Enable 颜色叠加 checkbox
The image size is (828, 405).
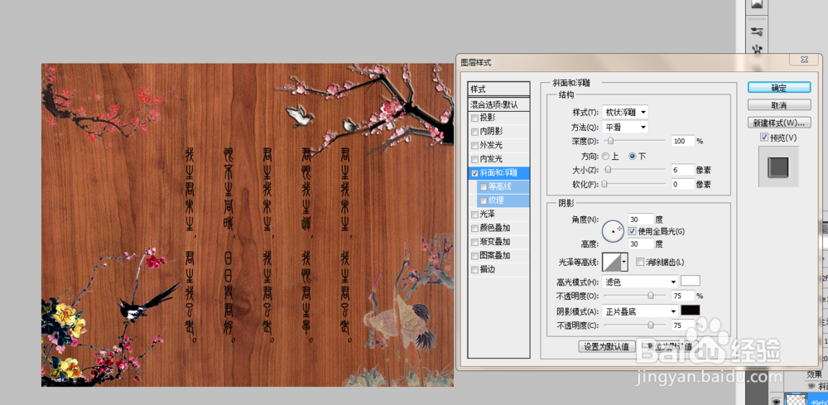coord(474,228)
